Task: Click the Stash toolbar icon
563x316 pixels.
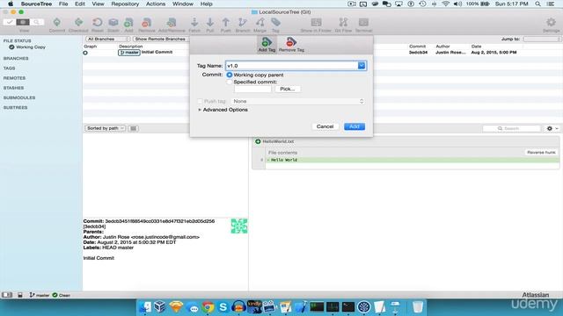Action: click(x=113, y=23)
